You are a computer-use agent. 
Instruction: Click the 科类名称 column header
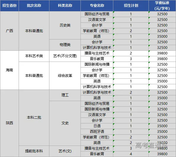[65, 6]
